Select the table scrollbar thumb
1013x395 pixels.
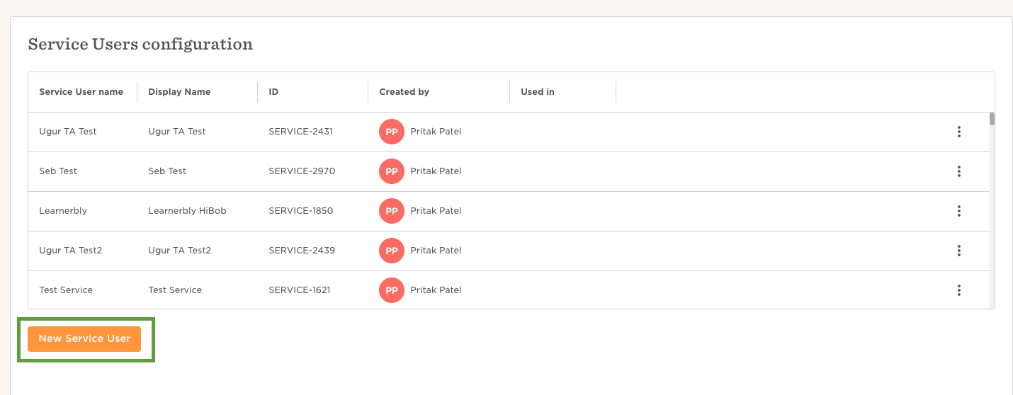[x=992, y=119]
